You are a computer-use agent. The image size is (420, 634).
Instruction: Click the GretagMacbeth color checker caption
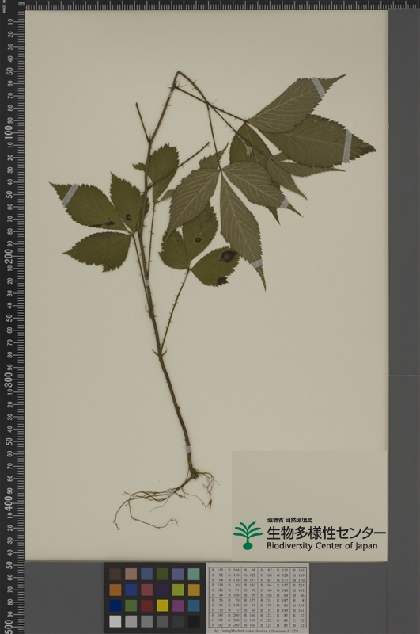tap(256, 631)
